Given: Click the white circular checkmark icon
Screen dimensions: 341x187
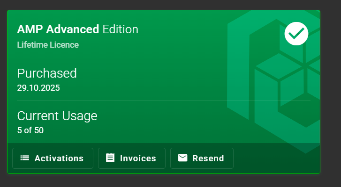Looking at the screenshot, I should [296, 34].
